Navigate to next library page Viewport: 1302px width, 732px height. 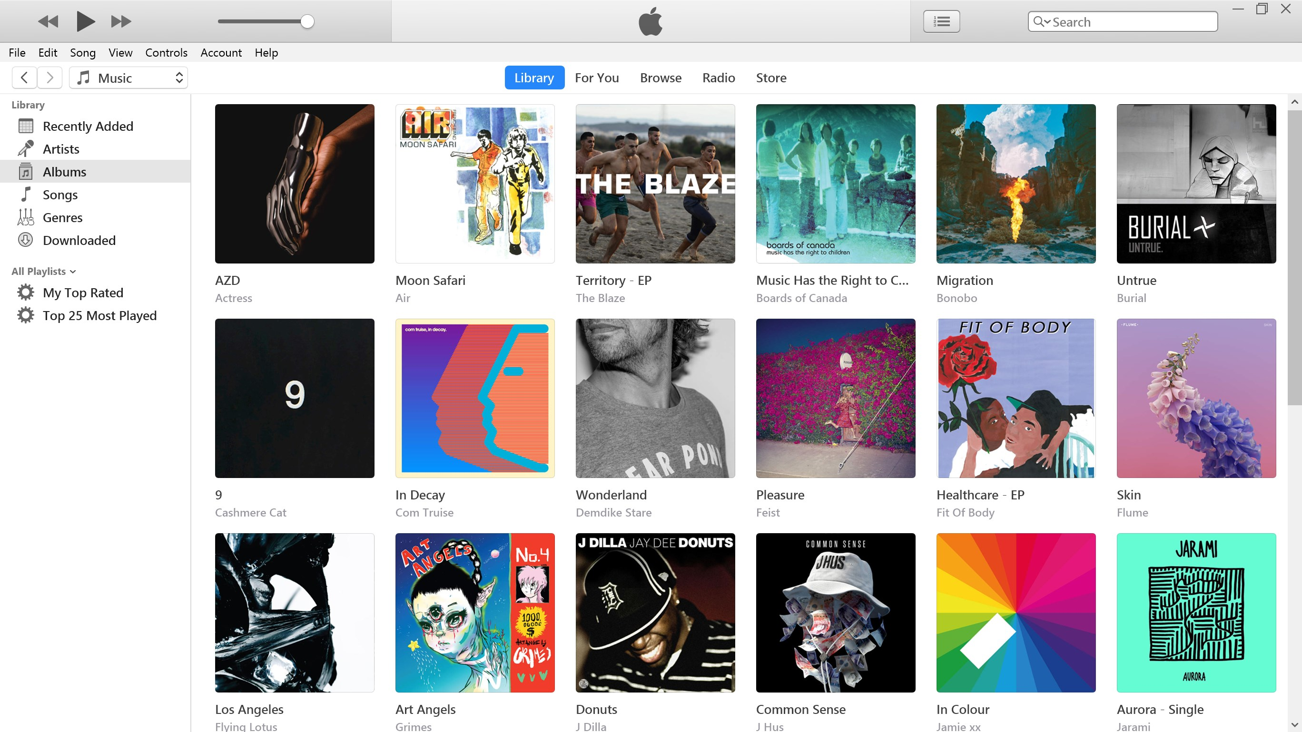[51, 78]
